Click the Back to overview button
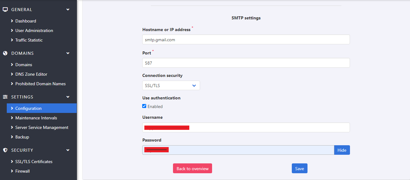 (x=192, y=169)
